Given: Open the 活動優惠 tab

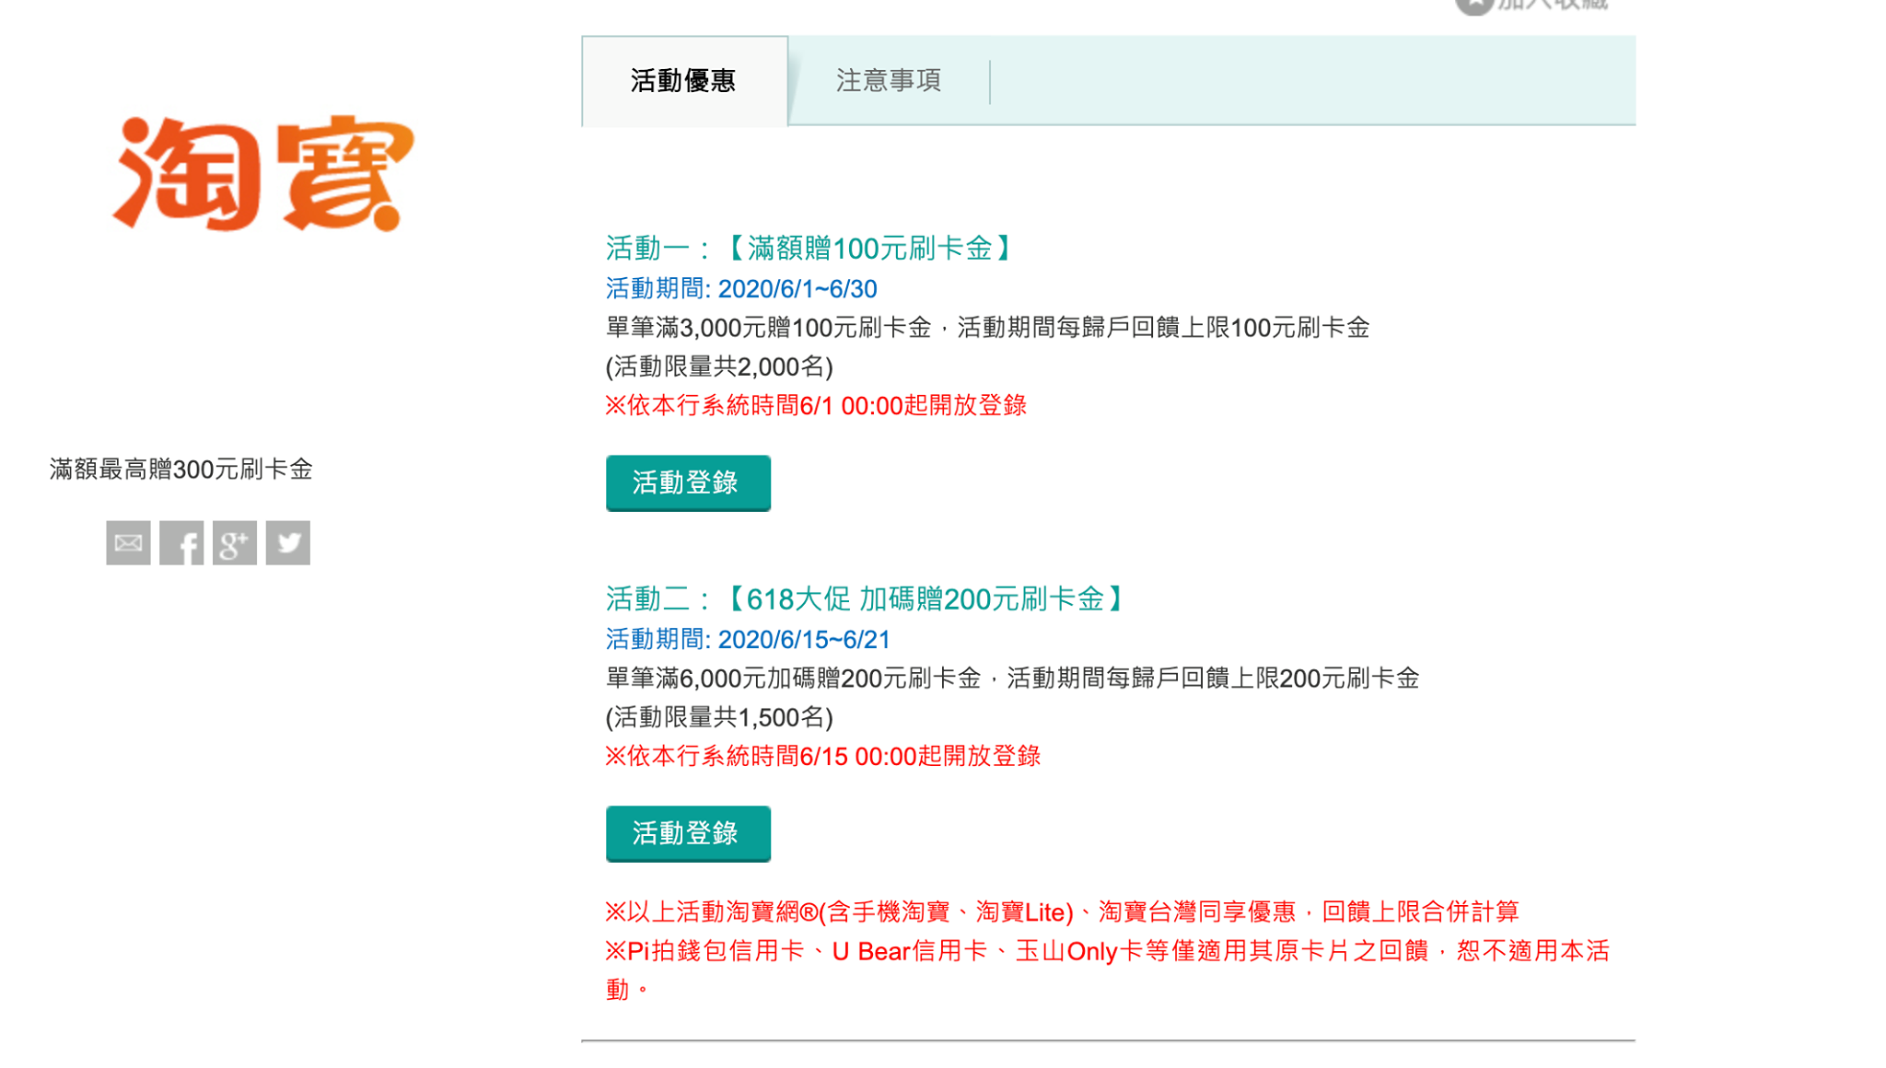Looking at the screenshot, I should 684,81.
